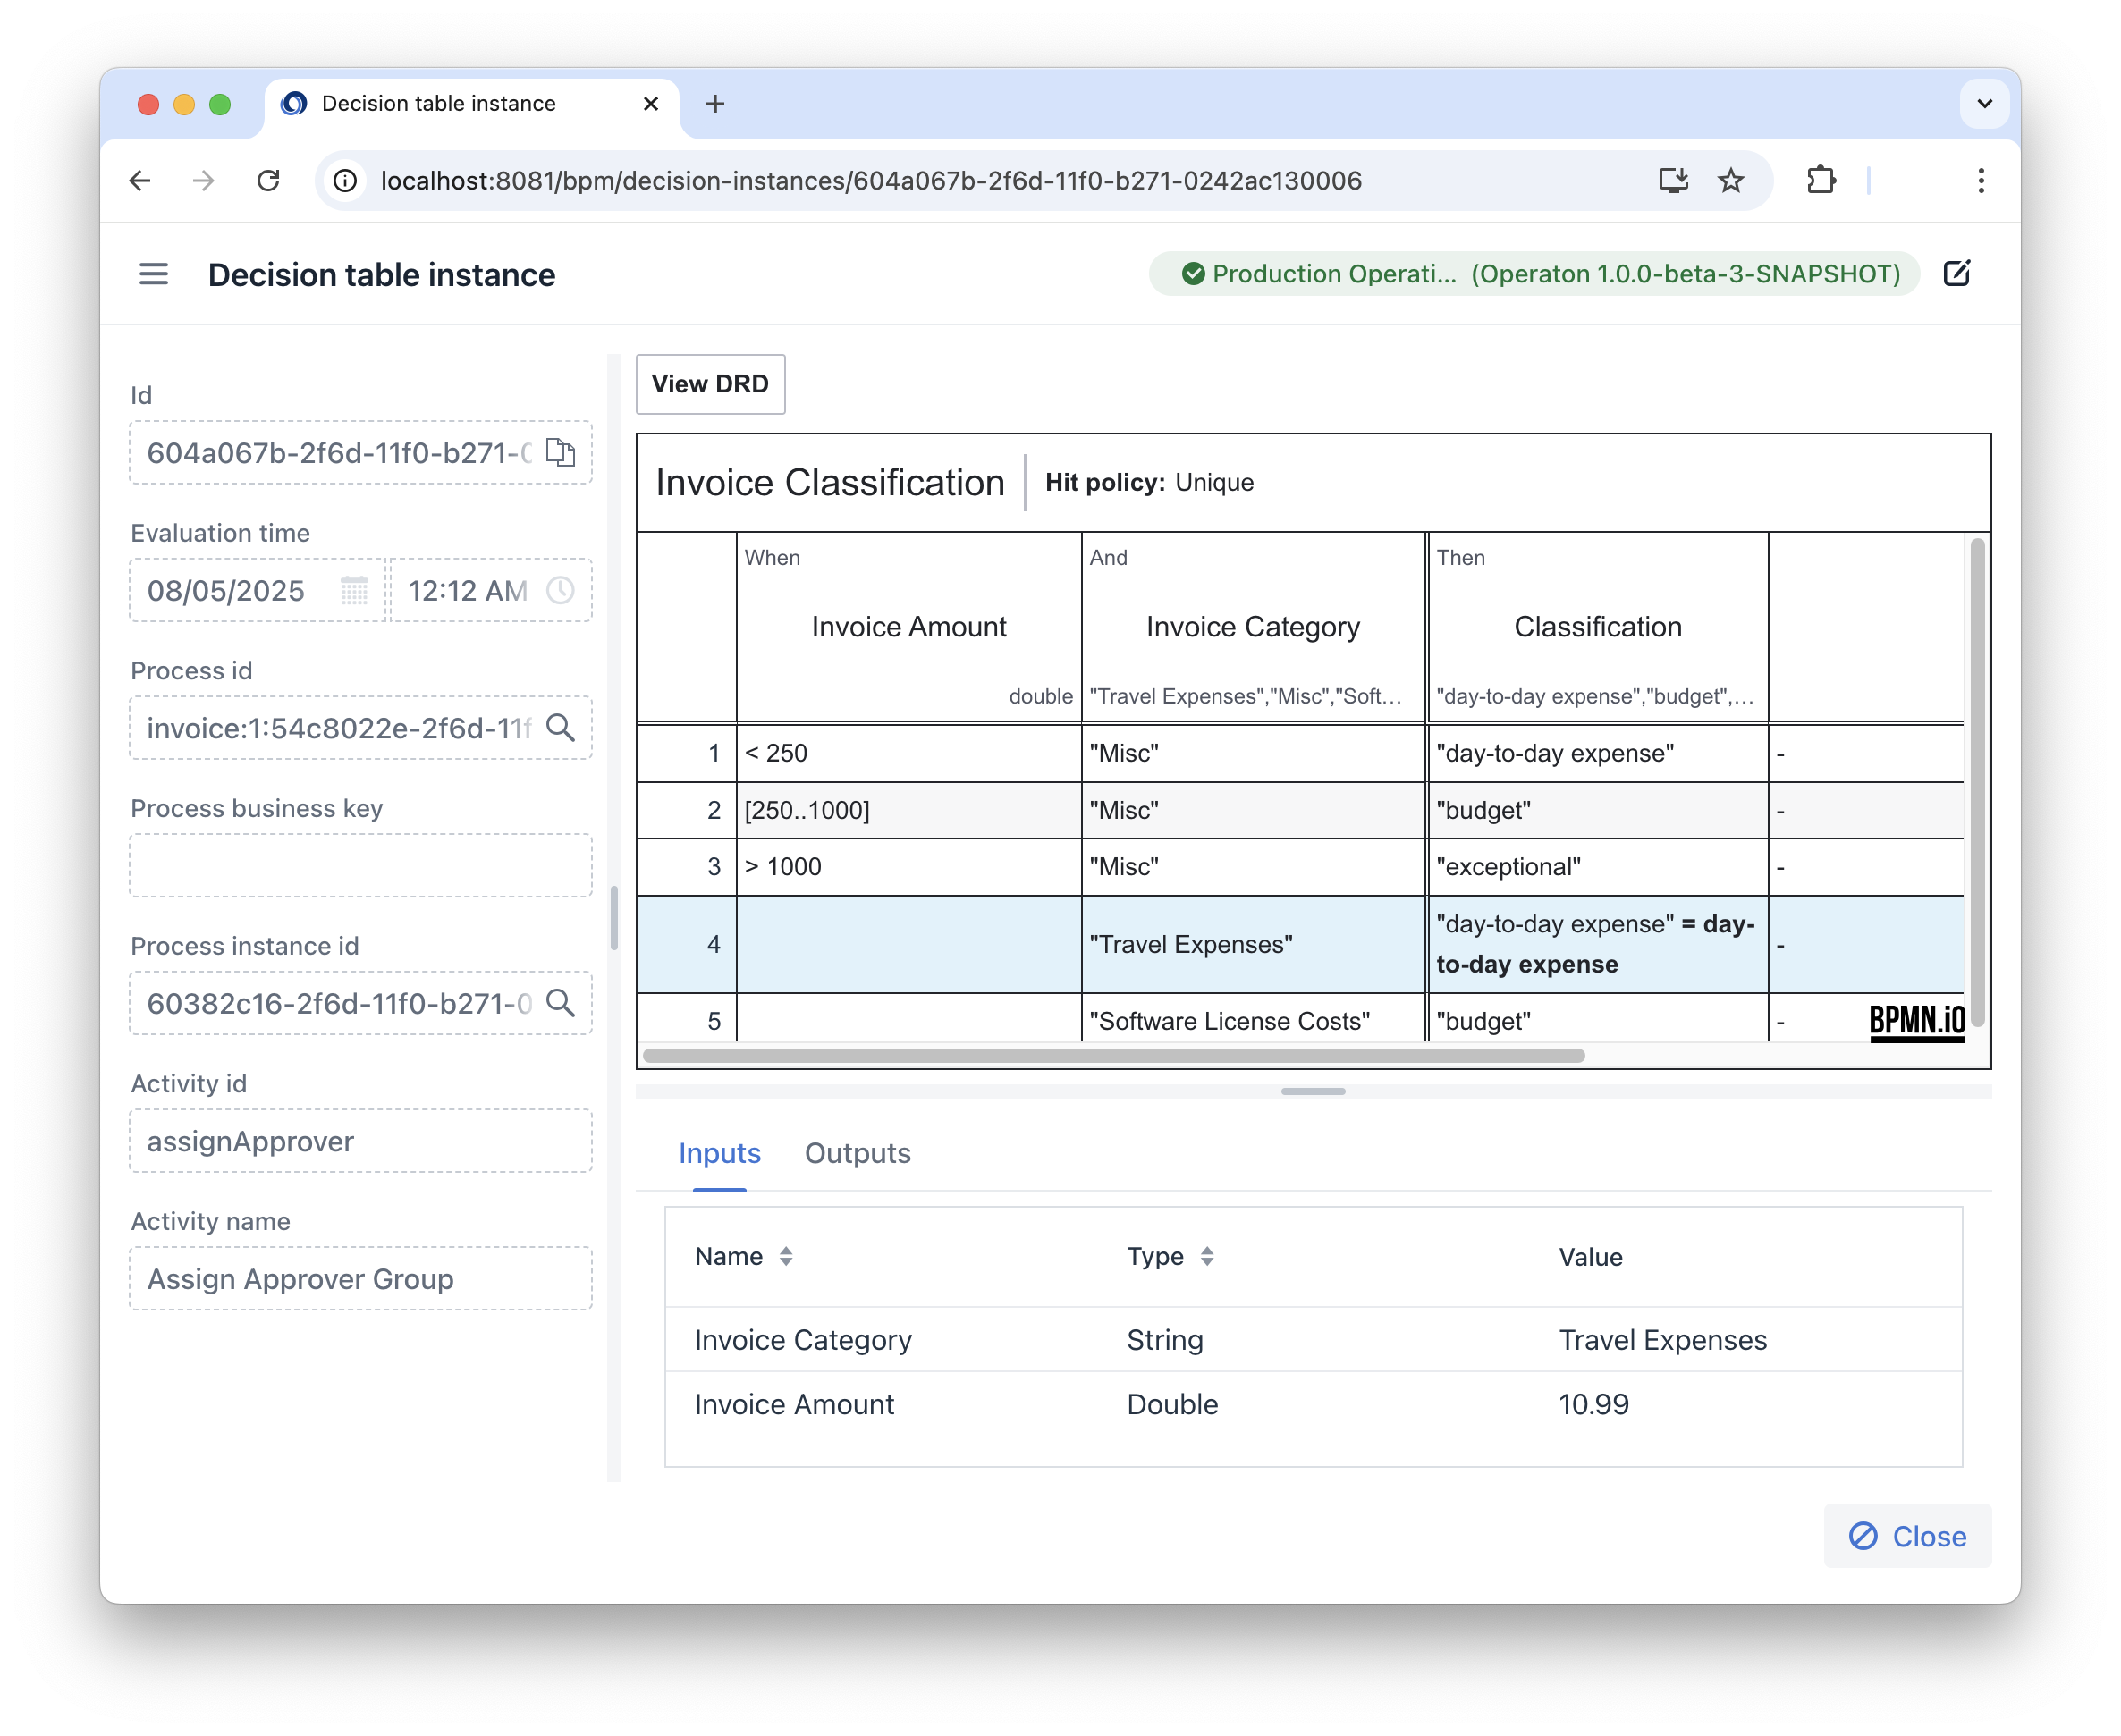2121x1736 pixels.
Task: Click the browser address bar URL
Action: tap(870, 181)
